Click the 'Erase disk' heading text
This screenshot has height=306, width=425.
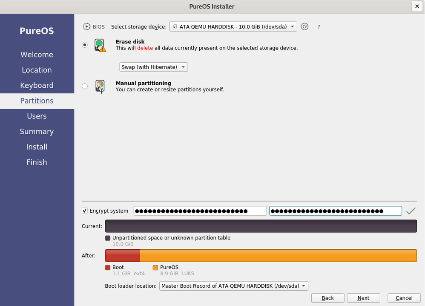point(130,41)
